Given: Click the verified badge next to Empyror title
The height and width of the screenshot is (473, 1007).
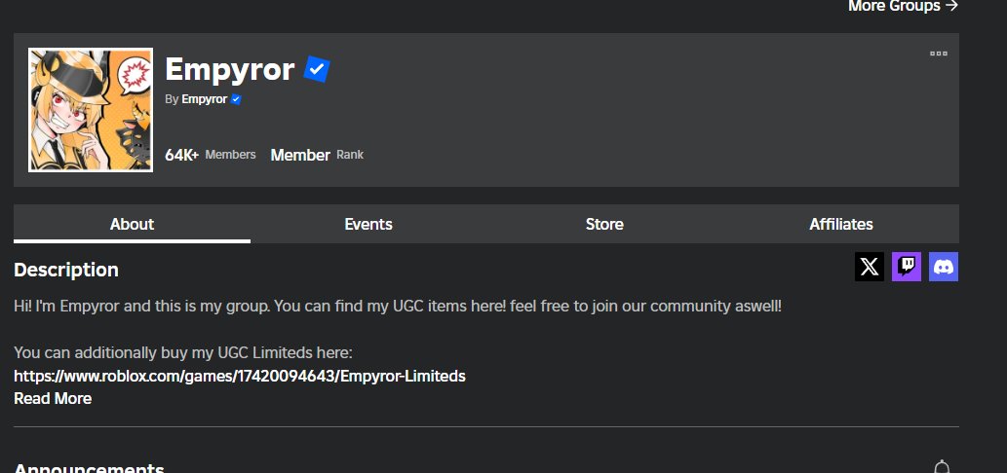Looking at the screenshot, I should pyautogui.click(x=317, y=69).
